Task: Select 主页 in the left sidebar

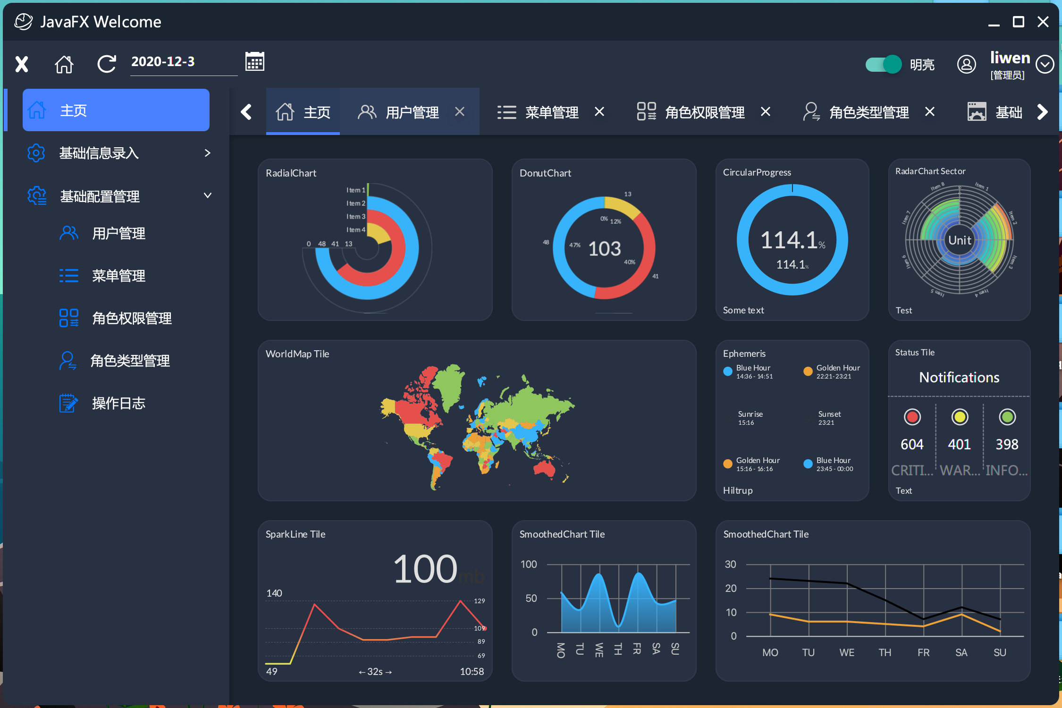Action: click(x=116, y=110)
